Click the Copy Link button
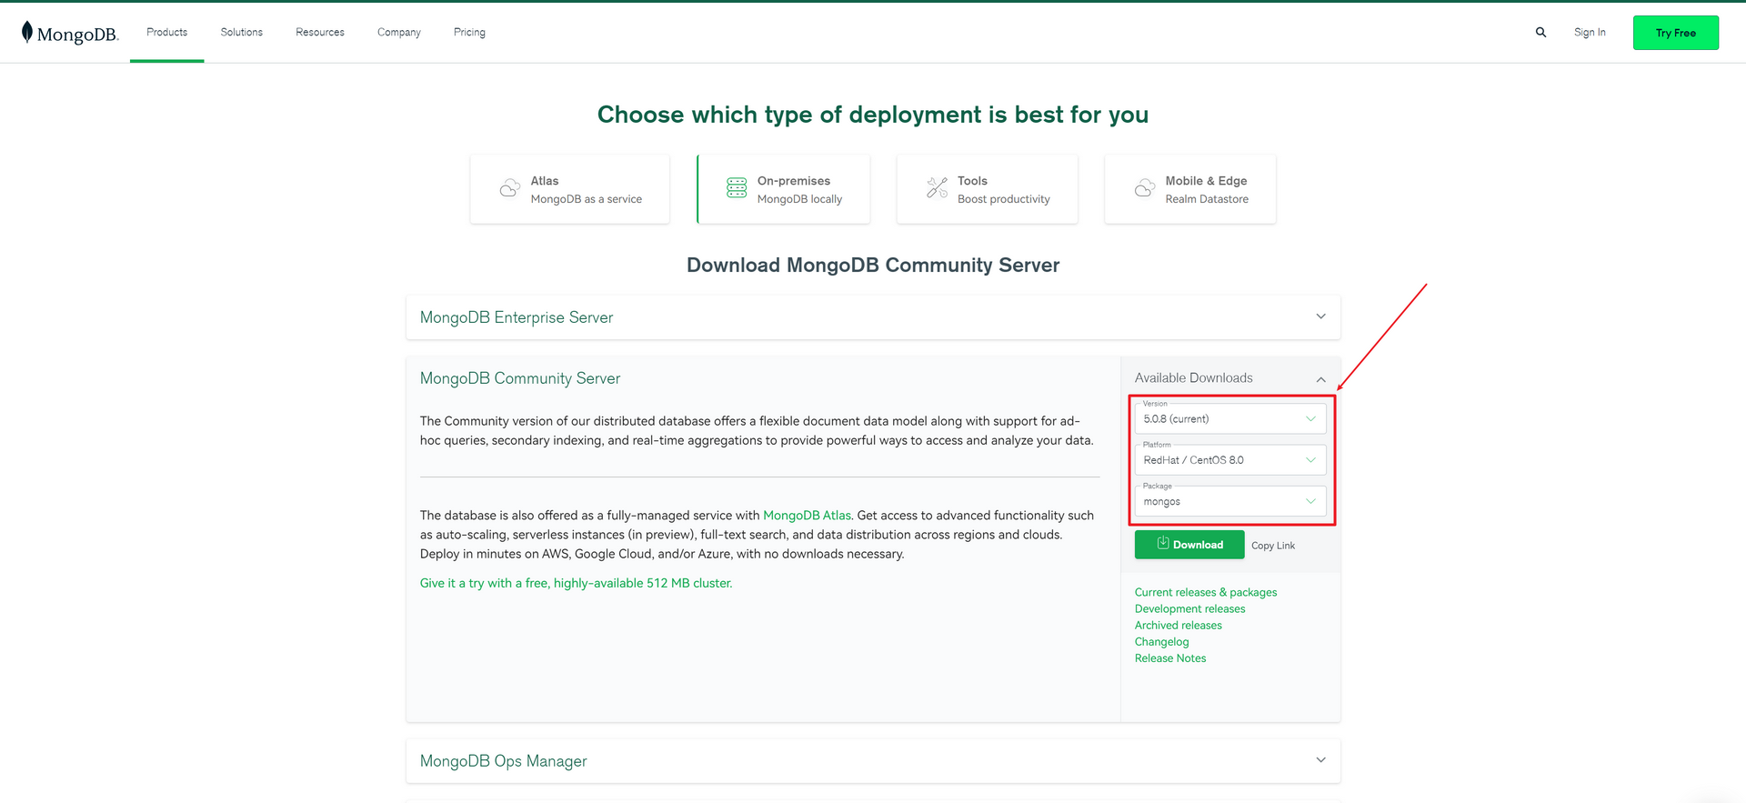The image size is (1746, 803). click(1273, 546)
